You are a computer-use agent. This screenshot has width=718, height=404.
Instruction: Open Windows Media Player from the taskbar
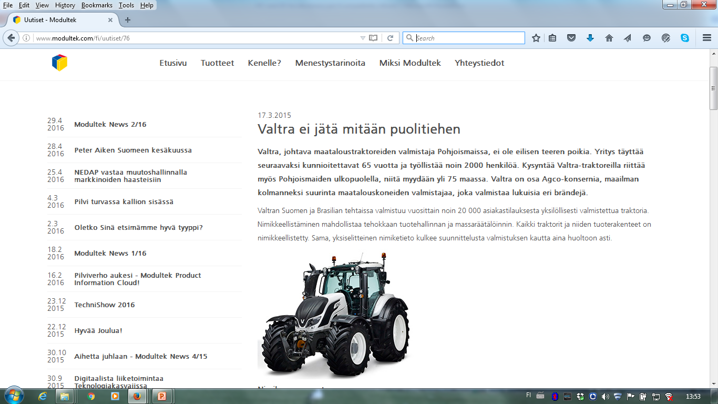pyautogui.click(x=115, y=396)
